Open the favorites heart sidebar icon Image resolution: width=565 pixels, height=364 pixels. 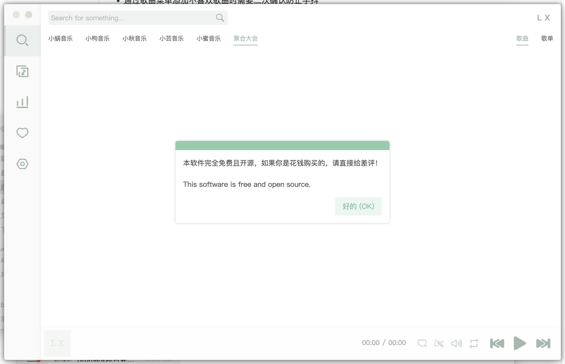tap(22, 133)
